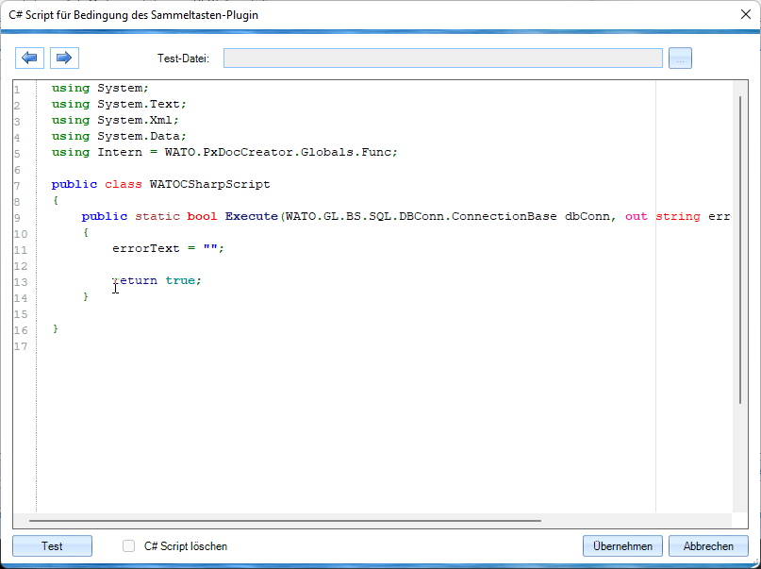761x569 pixels.
Task: Click the errorText assignment line in the code
Action: [168, 248]
